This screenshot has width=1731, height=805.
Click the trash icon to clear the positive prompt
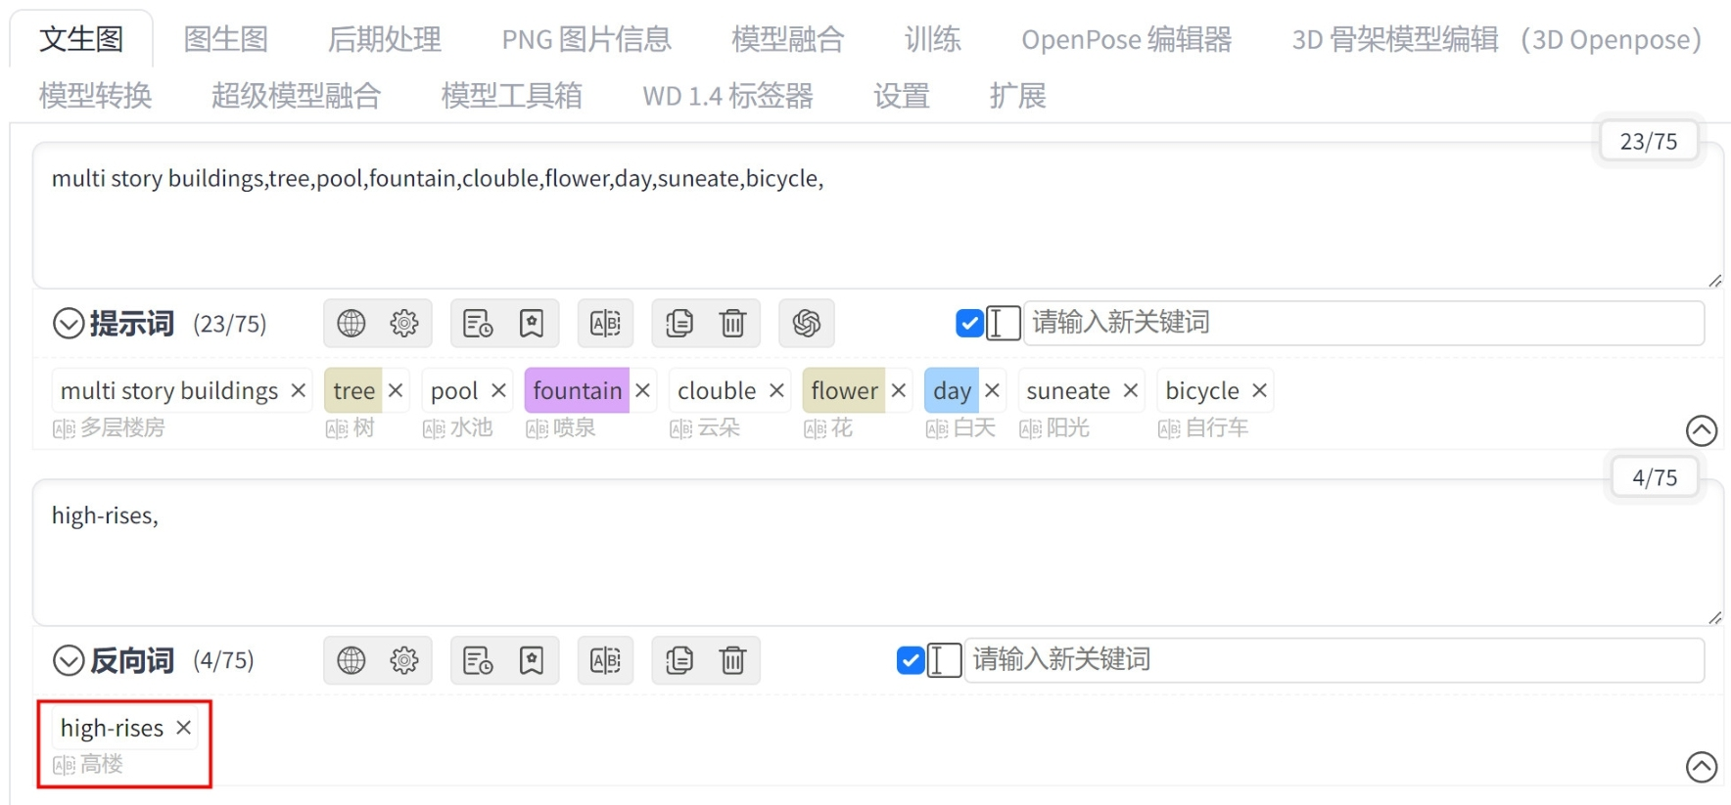click(x=732, y=323)
